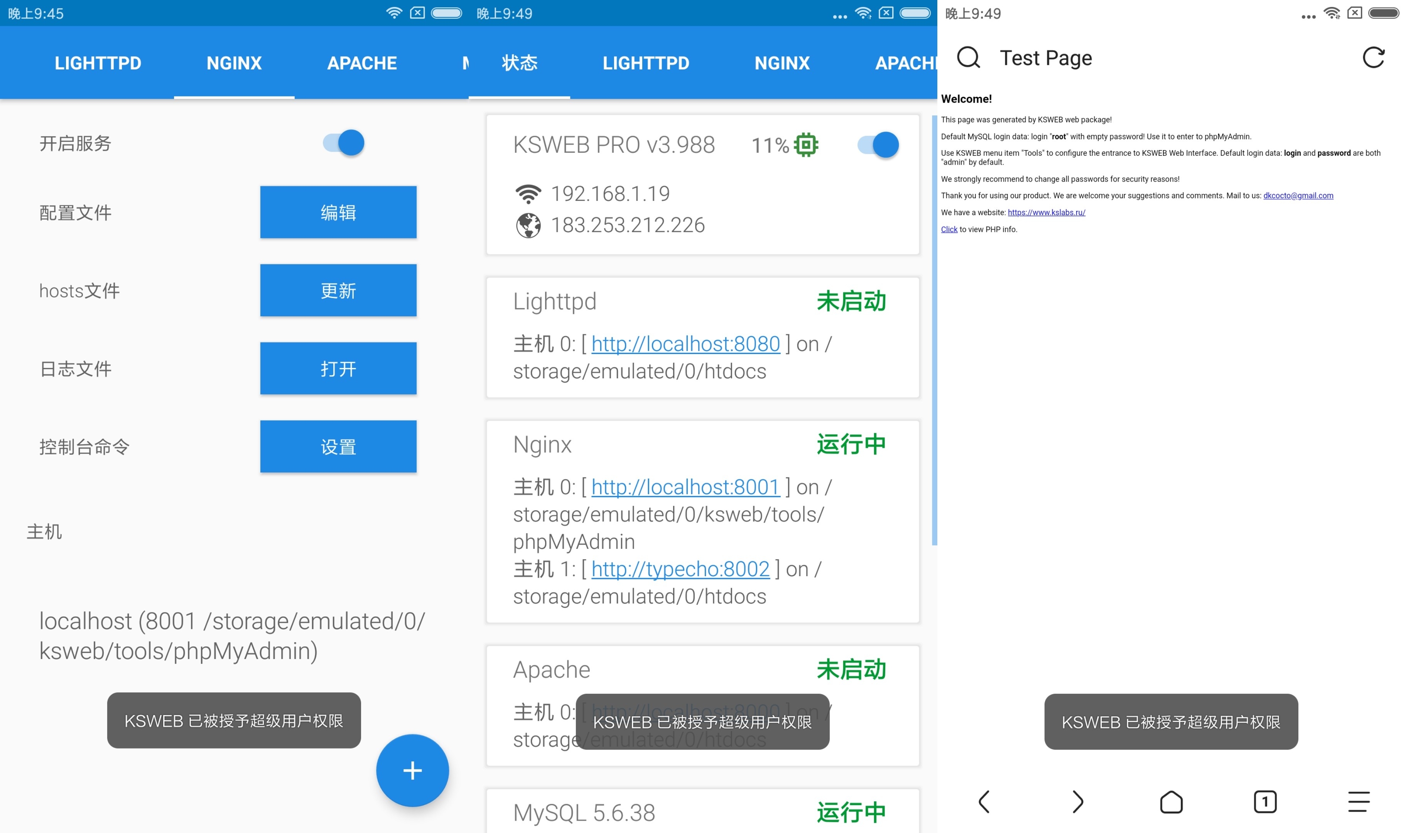The height and width of the screenshot is (833, 1406).
Task: Open browser home page icon
Action: [1171, 801]
